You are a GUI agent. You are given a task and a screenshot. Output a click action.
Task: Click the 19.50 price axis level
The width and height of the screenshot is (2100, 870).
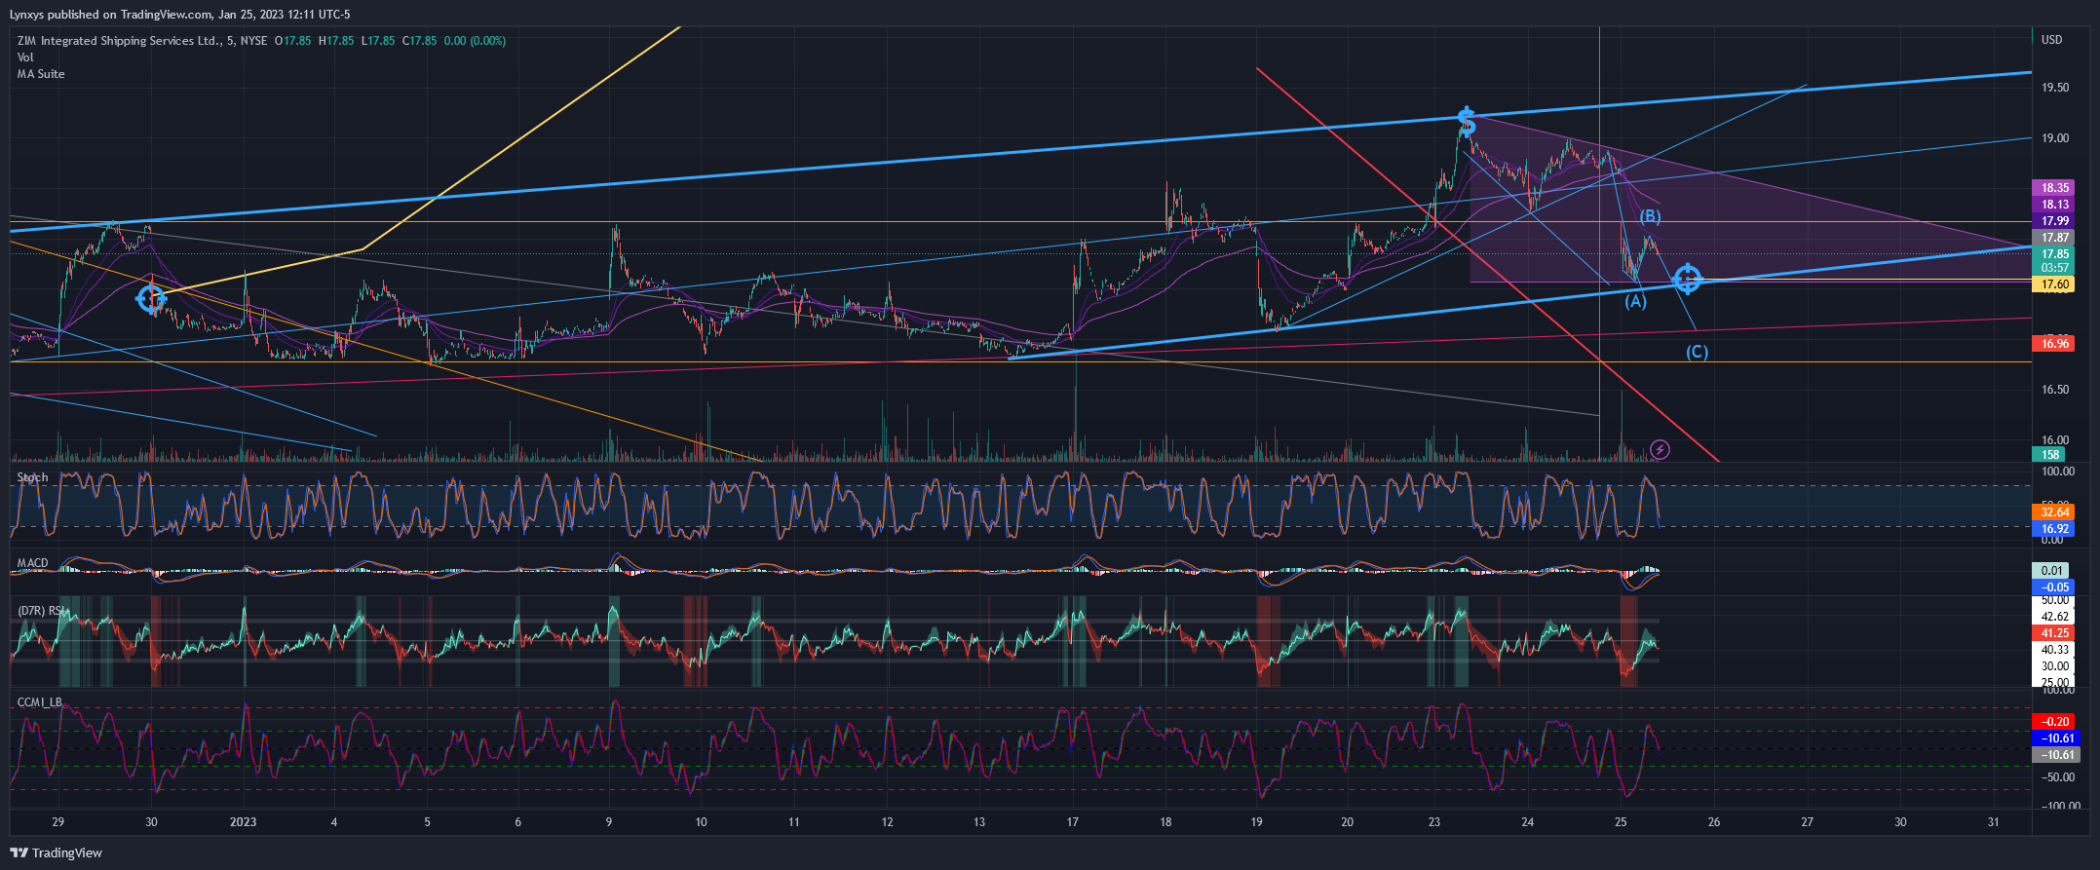click(2055, 88)
